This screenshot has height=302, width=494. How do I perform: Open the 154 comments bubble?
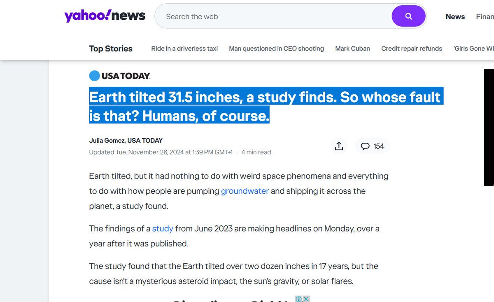pyautogui.click(x=372, y=146)
